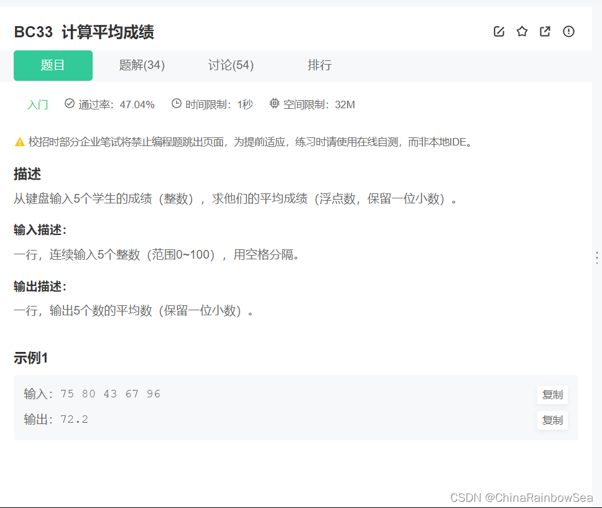This screenshot has width=602, height=508.
Task: Select the 题目 tab
Action: click(x=53, y=65)
